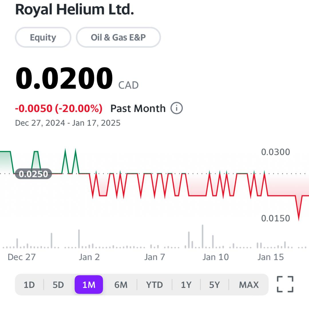Open the Oil & Gas E&P tag

pos(118,37)
